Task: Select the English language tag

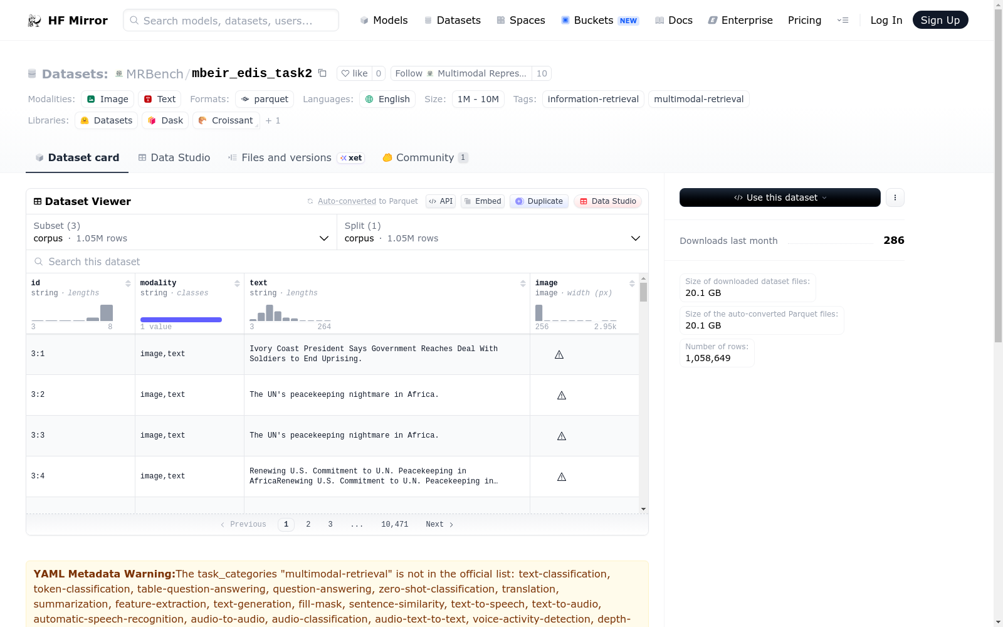Action: pos(387,99)
